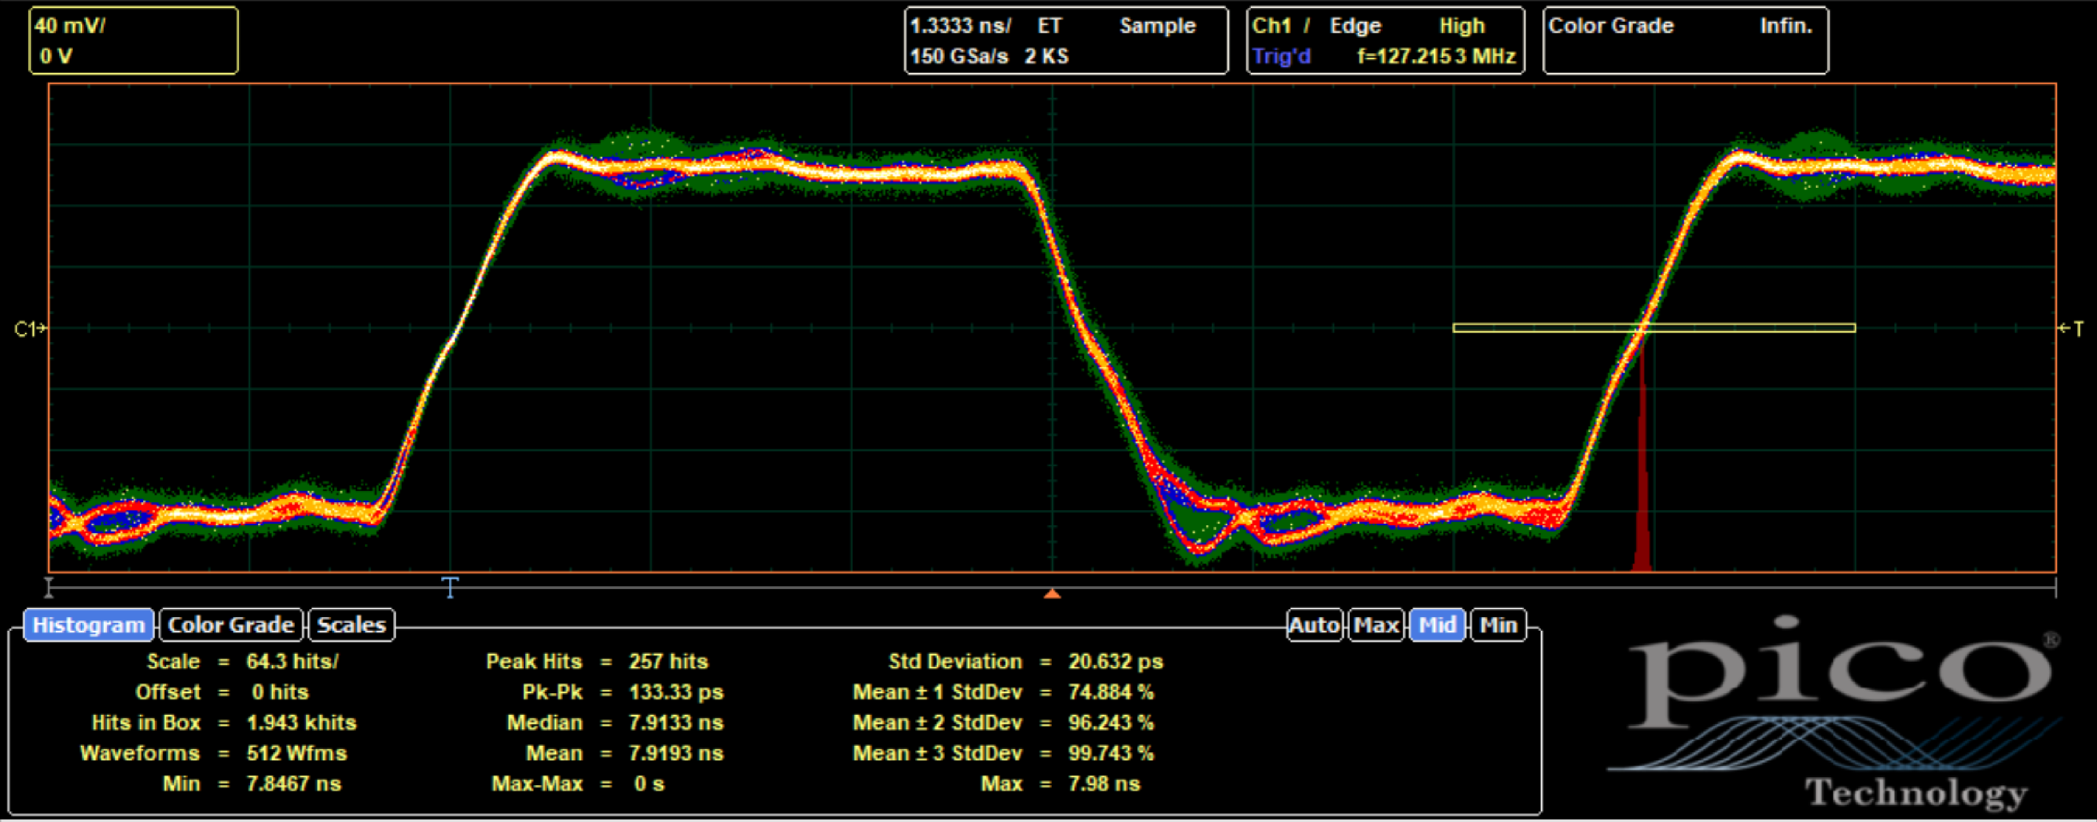
Task: Select the Auto size mode
Action: (1314, 625)
